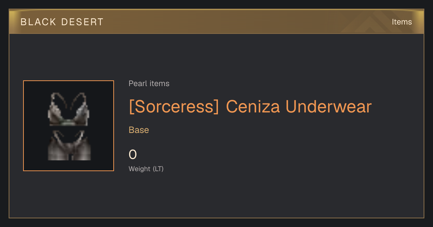
Task: Click the word DESERT in the header
Action: pyautogui.click(x=83, y=22)
